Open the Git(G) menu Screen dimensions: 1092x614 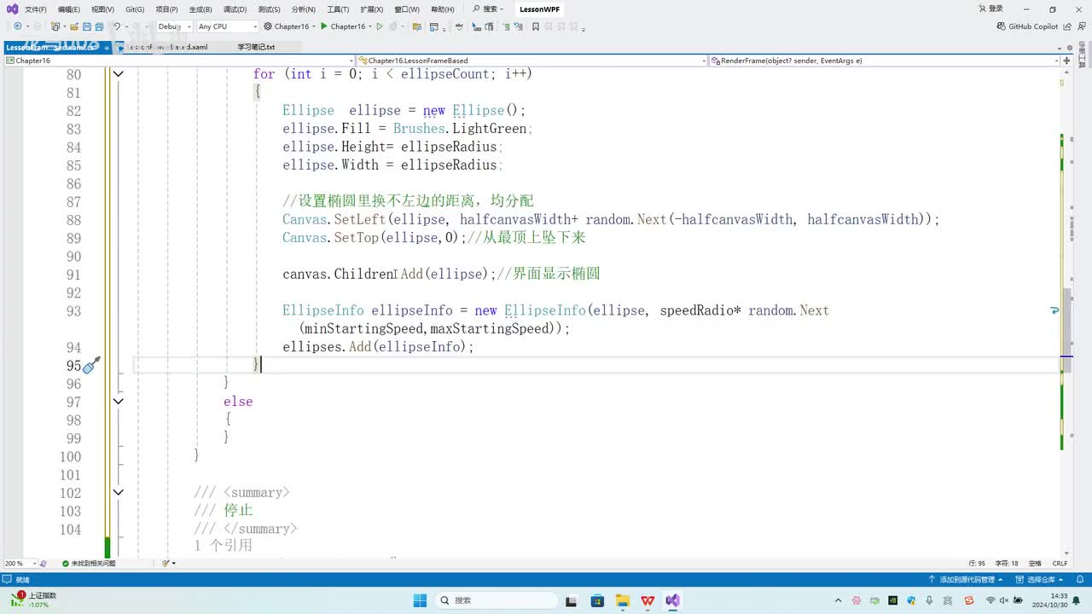(x=135, y=9)
